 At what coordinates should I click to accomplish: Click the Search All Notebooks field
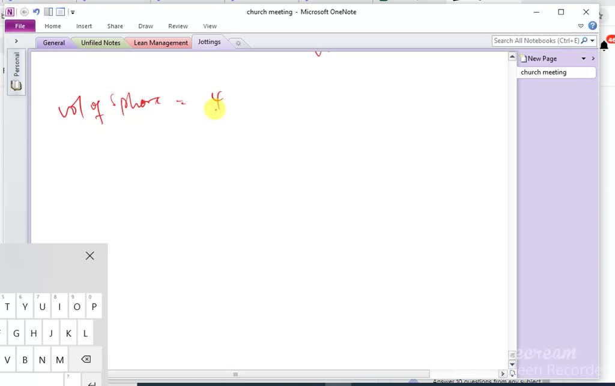tap(536, 41)
